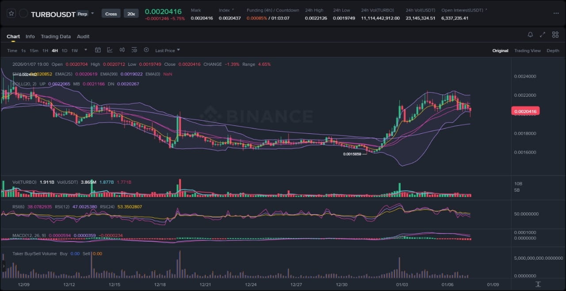Click the 24h High value 0.0022126
The width and height of the screenshot is (566, 291).
click(316, 18)
